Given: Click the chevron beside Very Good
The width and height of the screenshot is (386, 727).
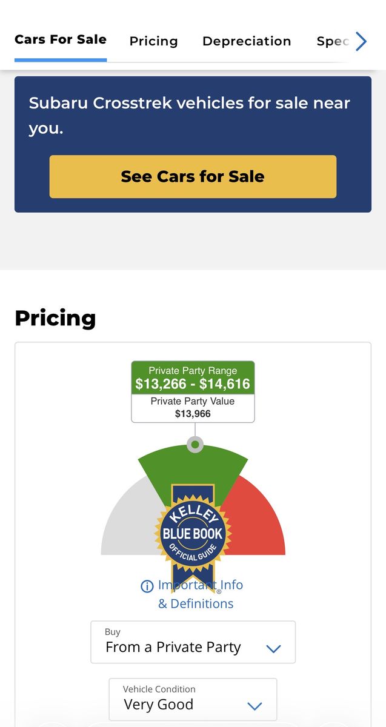Looking at the screenshot, I should pyautogui.click(x=255, y=706).
